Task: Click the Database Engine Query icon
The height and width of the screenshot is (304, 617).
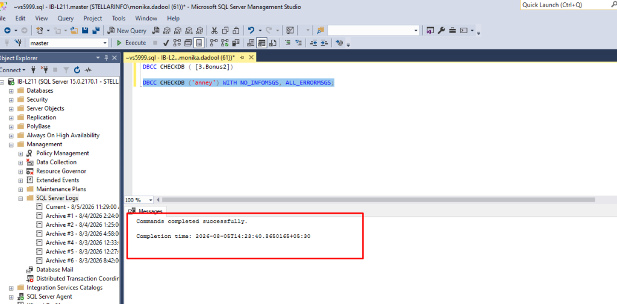Action: pyautogui.click(x=156, y=31)
